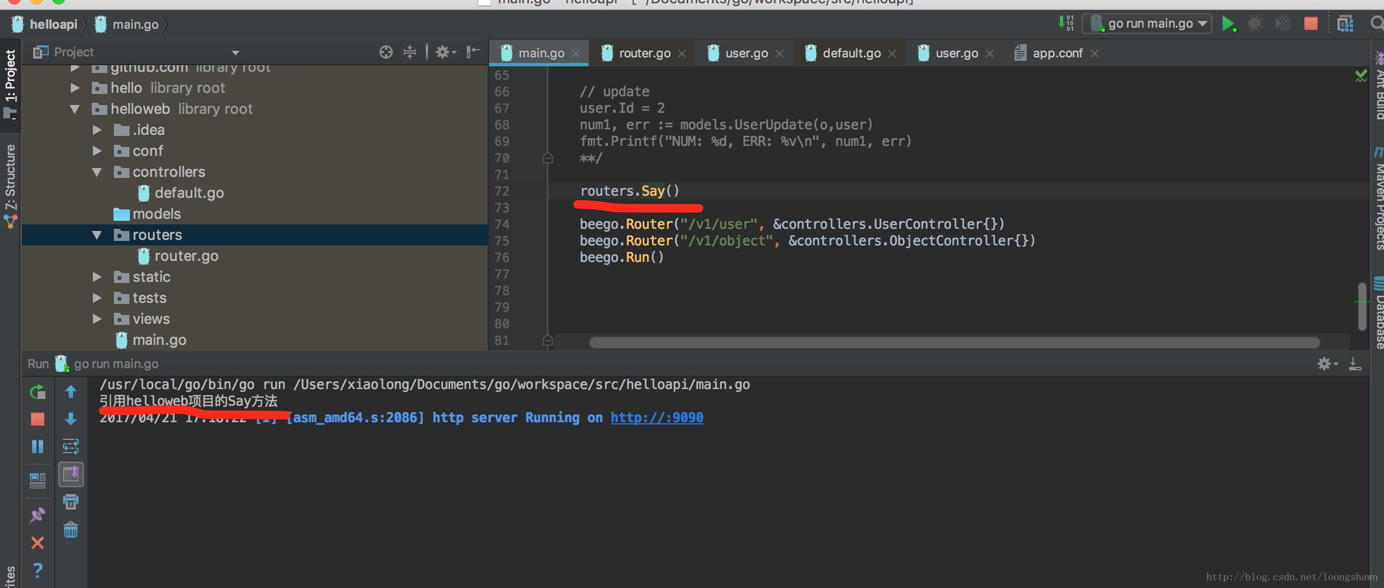Open the http://:9090 link in console
Viewport: 1384px width, 588px height.
click(657, 417)
